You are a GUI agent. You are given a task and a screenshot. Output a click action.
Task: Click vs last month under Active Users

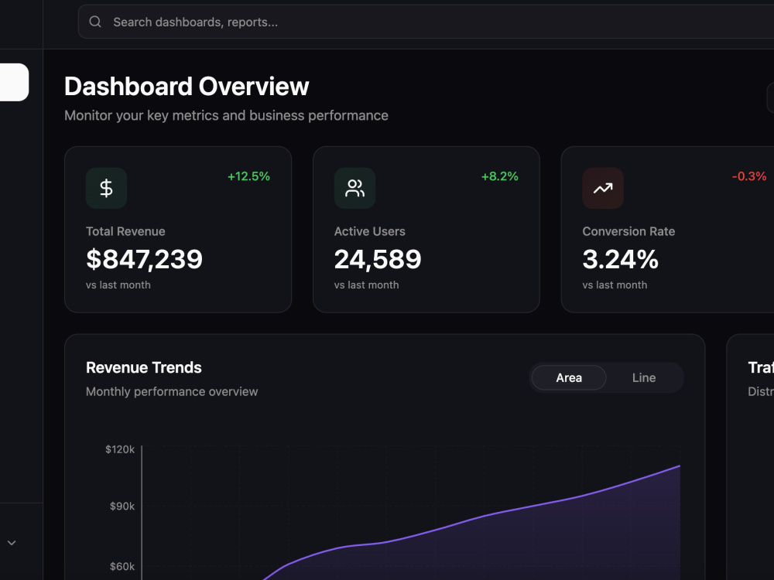[366, 285]
